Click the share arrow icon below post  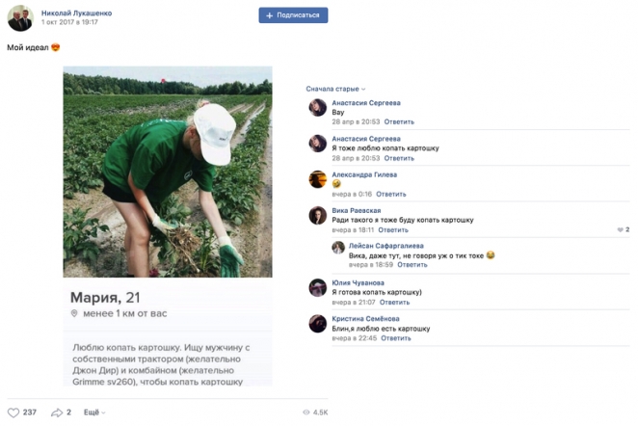click(x=56, y=413)
